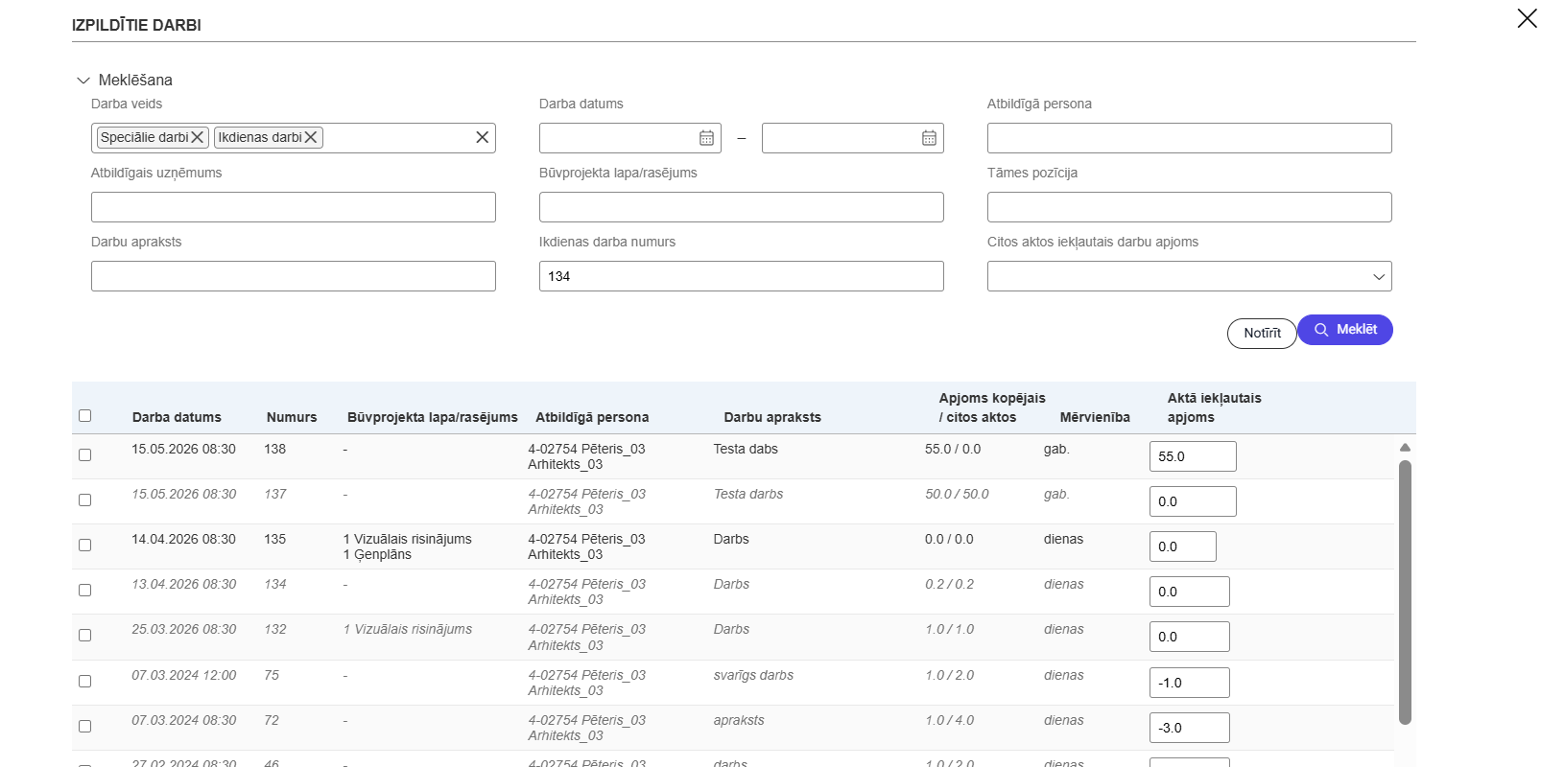Image resolution: width=1541 pixels, height=767 pixels.
Task: Check the row numbered 135
Action: click(x=84, y=545)
